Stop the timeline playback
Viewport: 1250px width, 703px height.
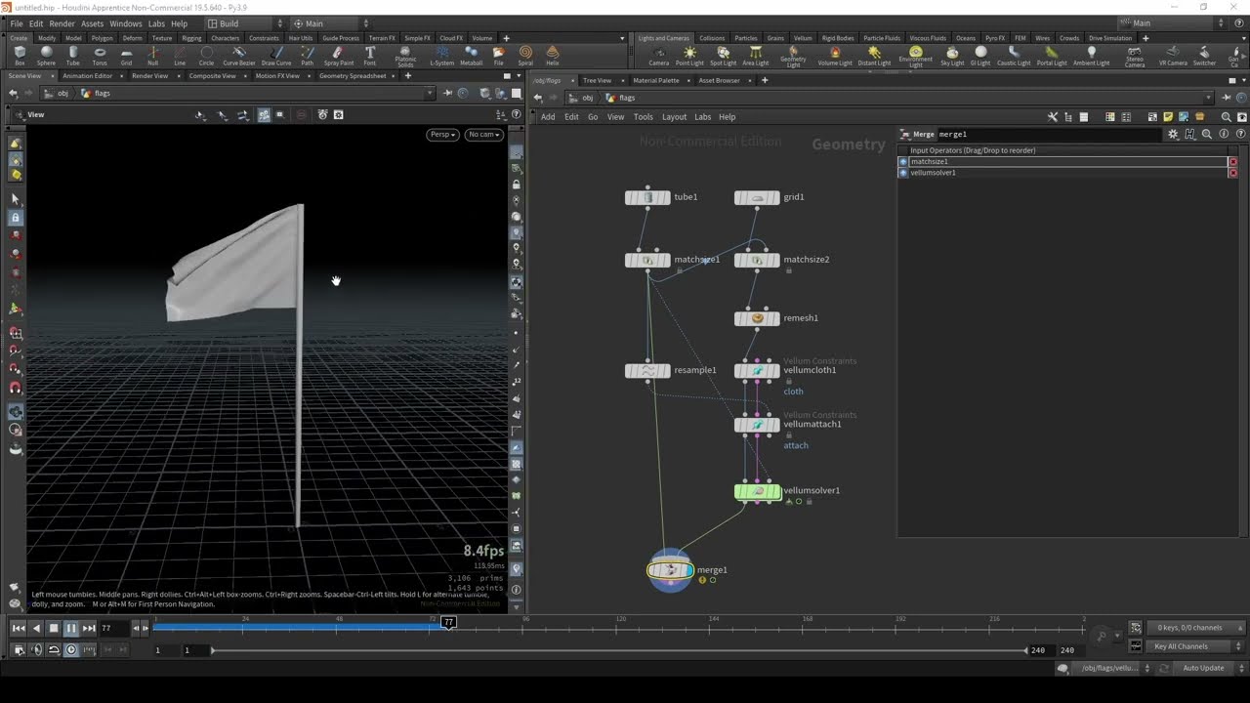point(54,628)
